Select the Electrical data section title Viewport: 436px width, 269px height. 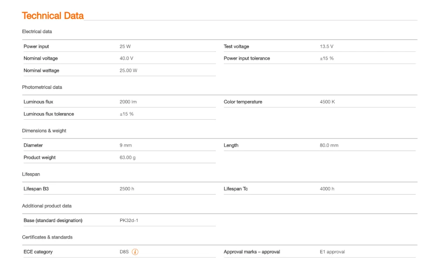click(37, 31)
